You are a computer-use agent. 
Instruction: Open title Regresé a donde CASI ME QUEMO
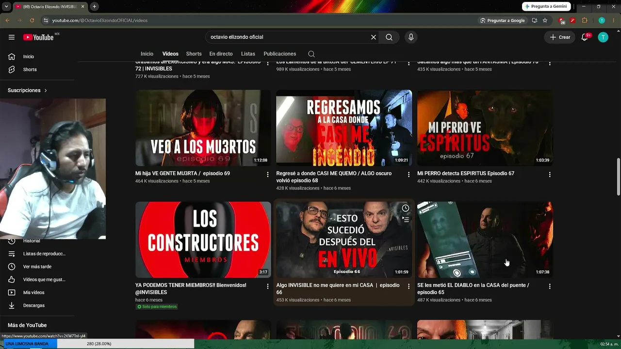(x=334, y=177)
